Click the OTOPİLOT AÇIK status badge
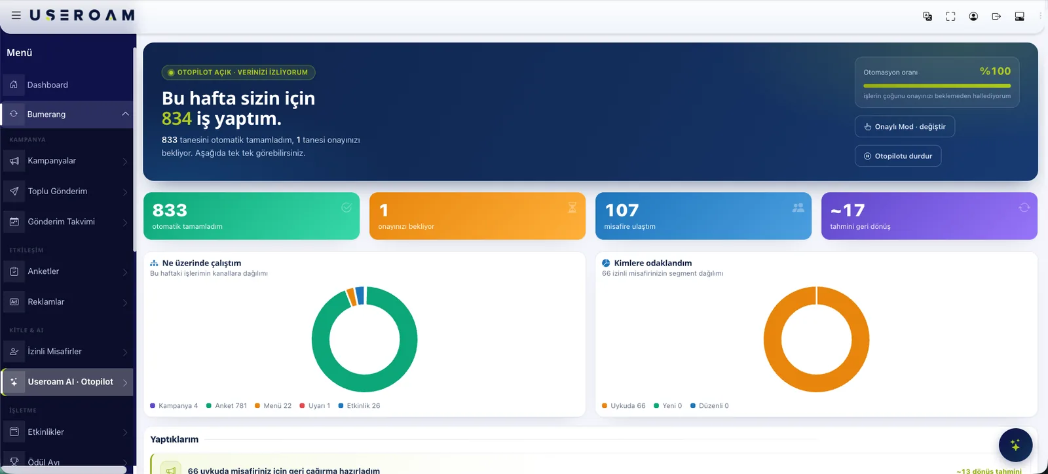Screen dimensions: 1048x474 (238, 73)
